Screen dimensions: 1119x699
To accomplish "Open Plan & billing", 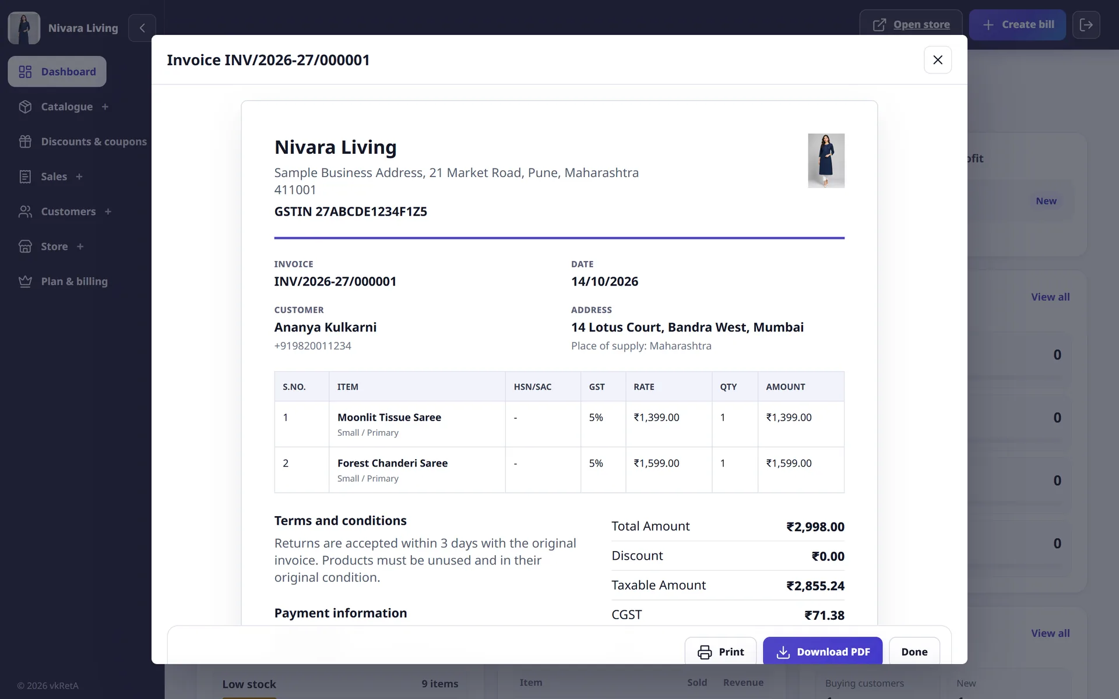I will pyautogui.click(x=74, y=281).
